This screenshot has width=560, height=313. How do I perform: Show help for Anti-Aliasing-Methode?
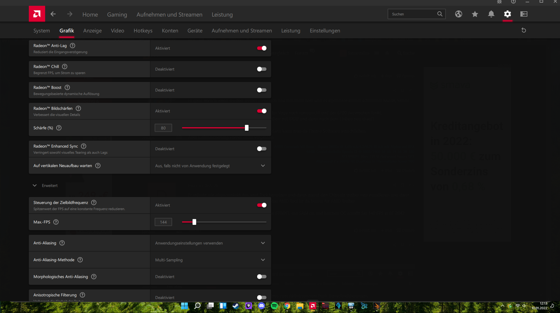[x=80, y=260]
